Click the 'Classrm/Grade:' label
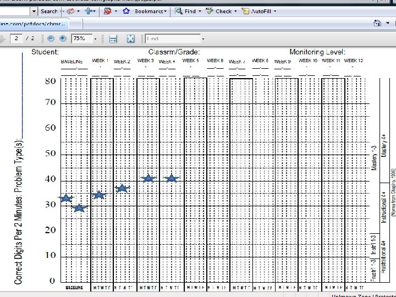Viewport: 396px width, 297px height. click(x=174, y=52)
